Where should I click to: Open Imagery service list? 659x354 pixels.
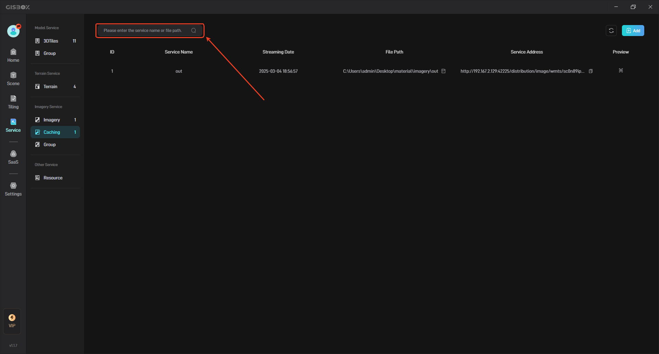tap(55, 120)
